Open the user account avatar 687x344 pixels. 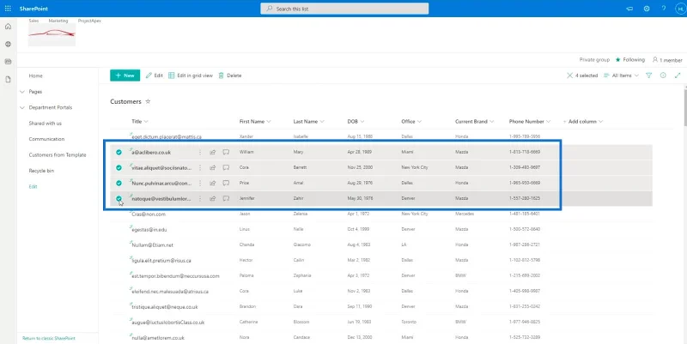coord(679,9)
